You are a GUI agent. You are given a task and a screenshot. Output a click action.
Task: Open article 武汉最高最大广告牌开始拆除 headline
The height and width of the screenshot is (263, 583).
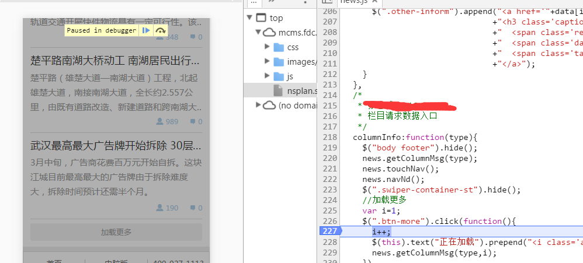(115, 146)
